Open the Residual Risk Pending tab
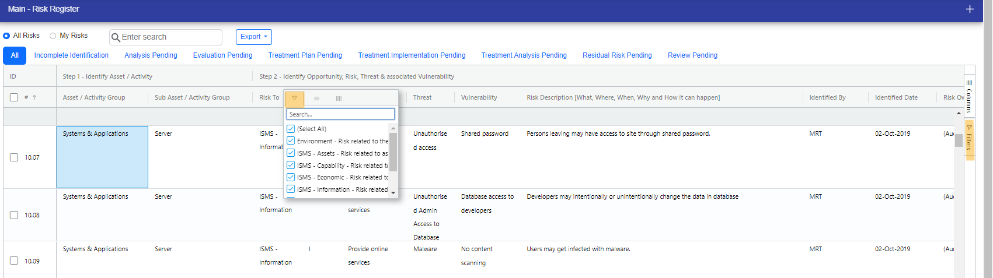 coord(616,55)
